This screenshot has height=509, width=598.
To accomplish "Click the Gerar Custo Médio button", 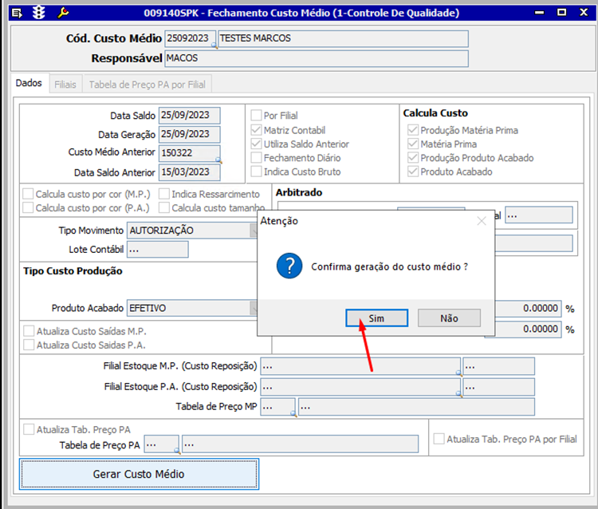I will coord(139,474).
